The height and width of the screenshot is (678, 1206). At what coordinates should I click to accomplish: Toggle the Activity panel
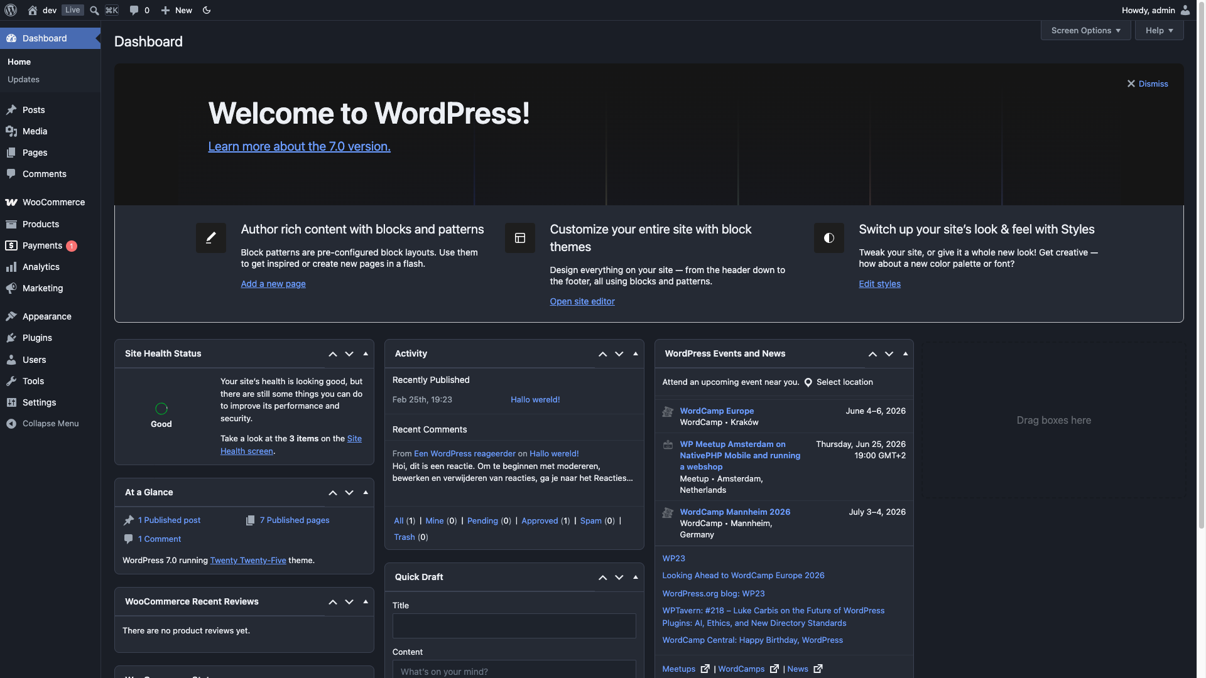click(x=636, y=354)
